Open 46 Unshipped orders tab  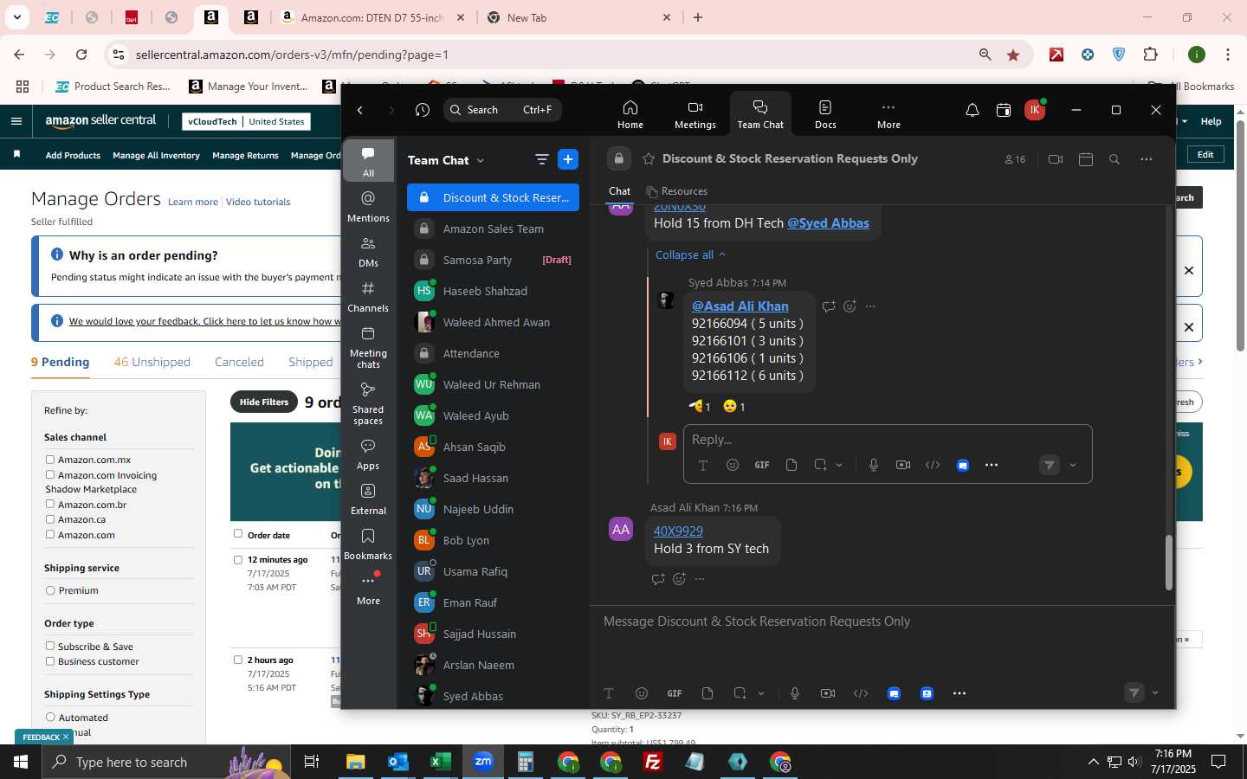(x=152, y=362)
